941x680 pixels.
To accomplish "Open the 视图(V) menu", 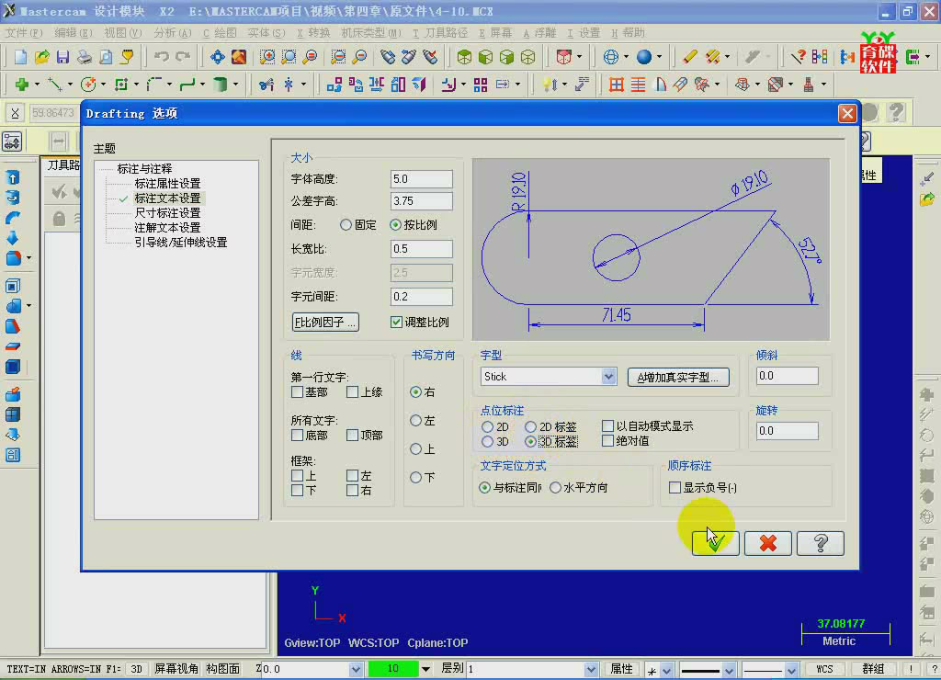I will (122, 33).
